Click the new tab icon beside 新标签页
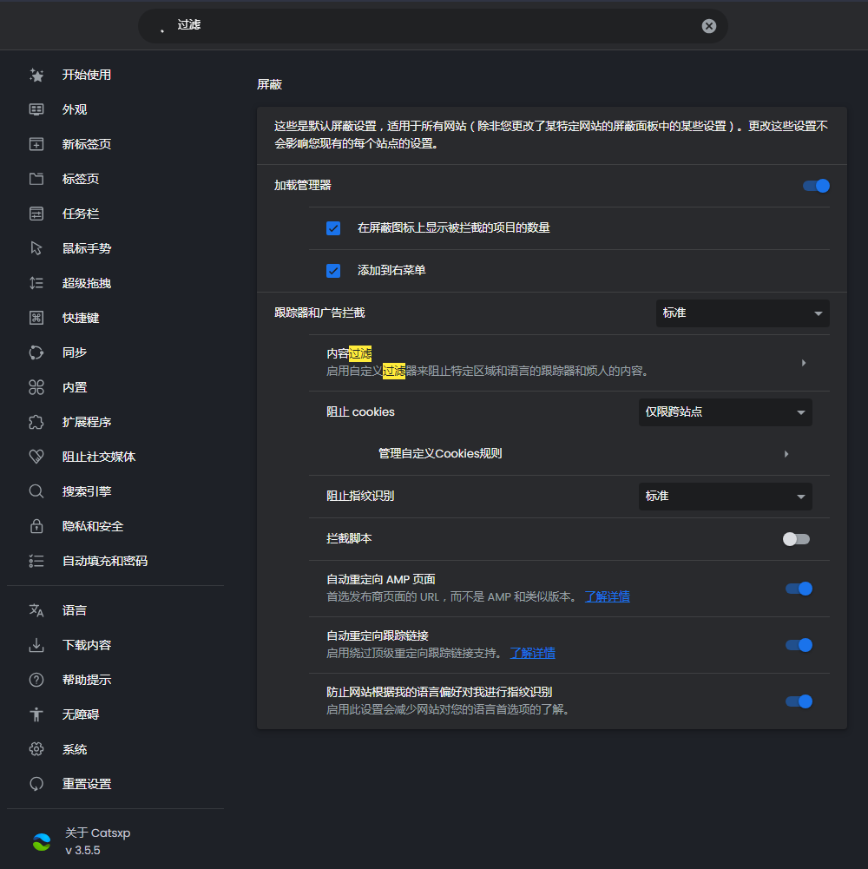The image size is (868, 869). point(36,144)
